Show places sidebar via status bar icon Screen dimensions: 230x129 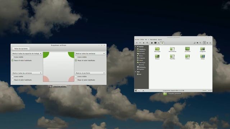click(x=136, y=91)
